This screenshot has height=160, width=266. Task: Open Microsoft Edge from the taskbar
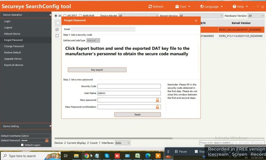tap(148, 156)
